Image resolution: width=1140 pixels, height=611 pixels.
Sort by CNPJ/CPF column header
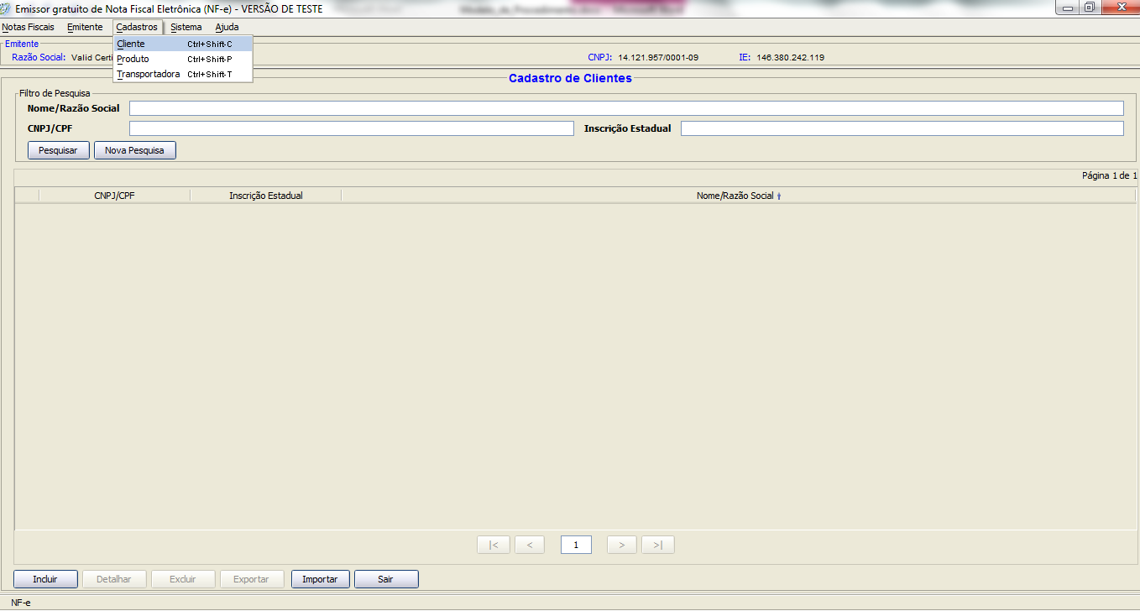114,196
